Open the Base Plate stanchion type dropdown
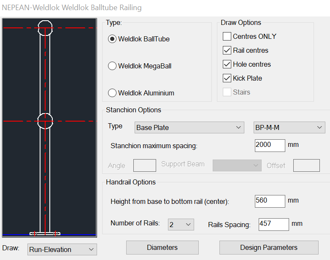 (x=189, y=127)
